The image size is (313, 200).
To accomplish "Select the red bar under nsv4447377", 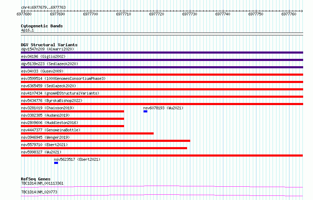I will pos(87,133).
